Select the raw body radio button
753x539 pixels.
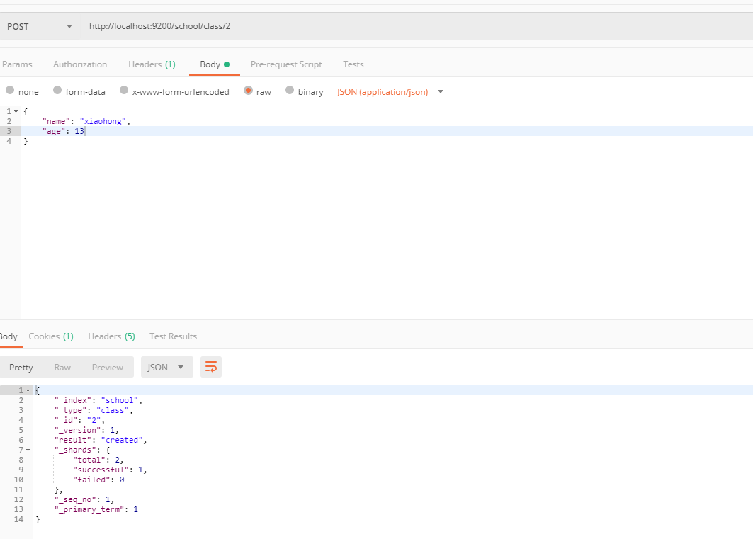(248, 90)
